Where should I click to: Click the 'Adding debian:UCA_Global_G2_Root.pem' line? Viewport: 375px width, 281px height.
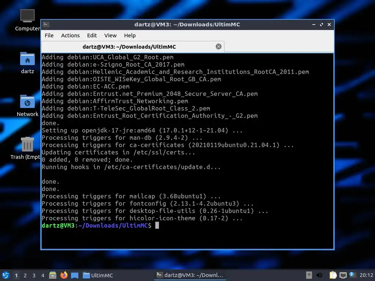108,57
